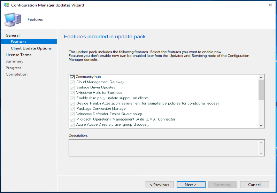Screen dimensions: 277x193
Task: Toggle the Surface Driver Updates checkbox
Action: [x=72, y=87]
